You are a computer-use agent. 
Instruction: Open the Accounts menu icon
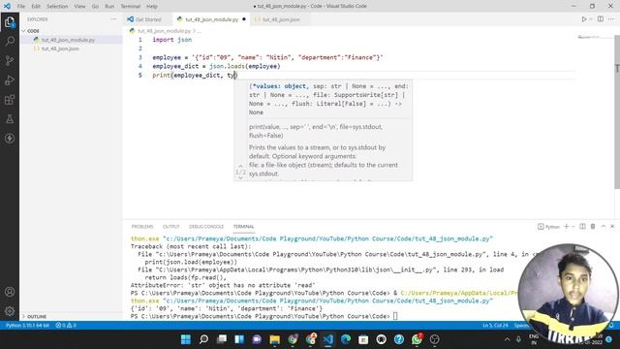click(10, 292)
